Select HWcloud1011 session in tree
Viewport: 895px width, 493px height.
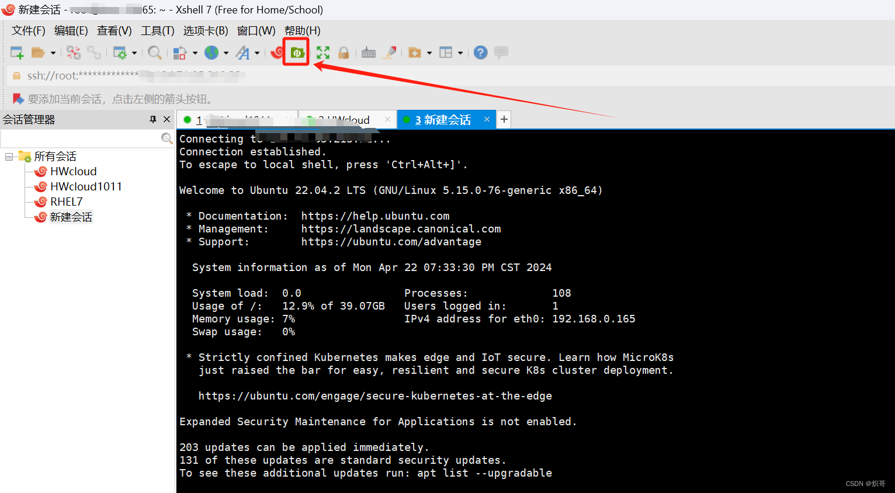[x=86, y=186]
